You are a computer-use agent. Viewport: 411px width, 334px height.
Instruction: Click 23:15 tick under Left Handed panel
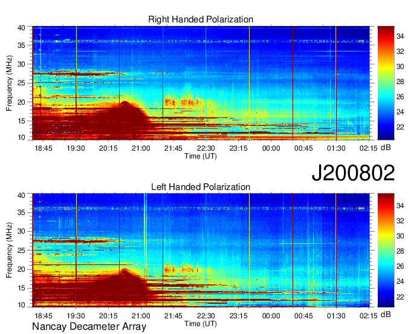(239, 316)
